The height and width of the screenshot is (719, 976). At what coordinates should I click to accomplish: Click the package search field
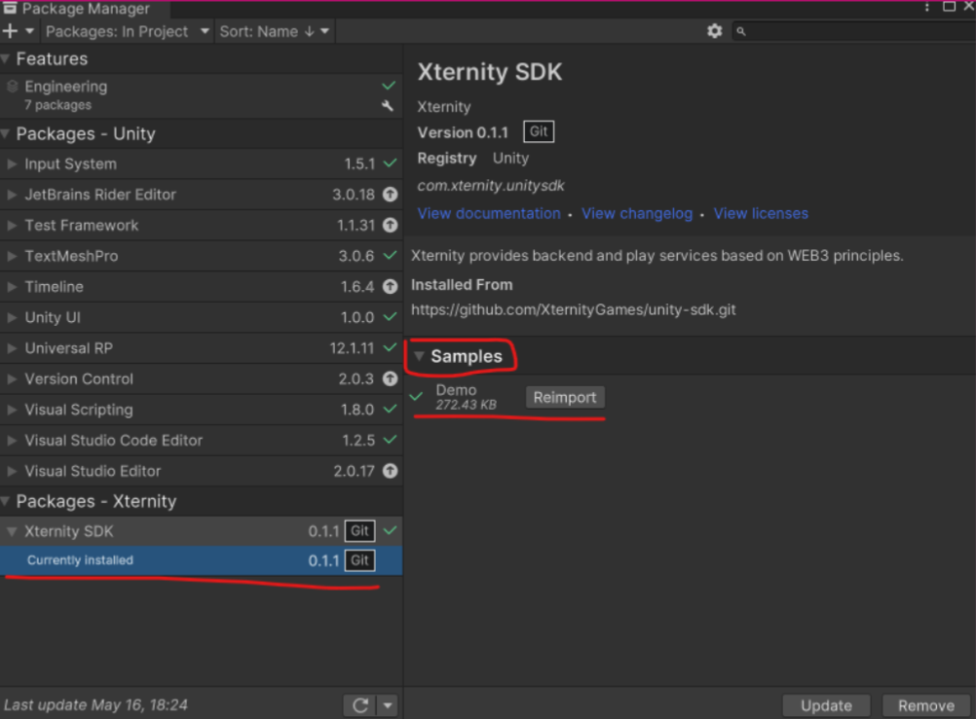click(x=856, y=31)
